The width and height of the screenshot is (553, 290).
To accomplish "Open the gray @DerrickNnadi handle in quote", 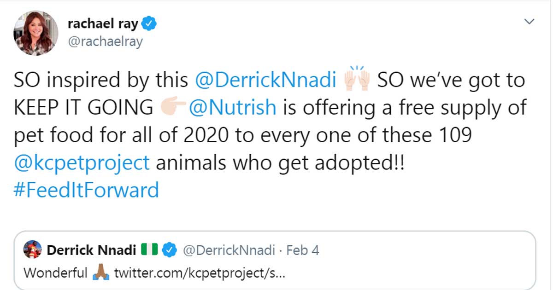I will (x=229, y=250).
